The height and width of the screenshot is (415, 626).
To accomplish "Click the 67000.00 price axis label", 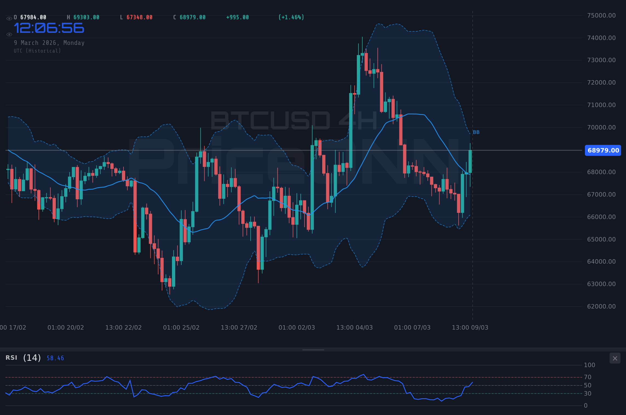I will [x=601, y=194].
